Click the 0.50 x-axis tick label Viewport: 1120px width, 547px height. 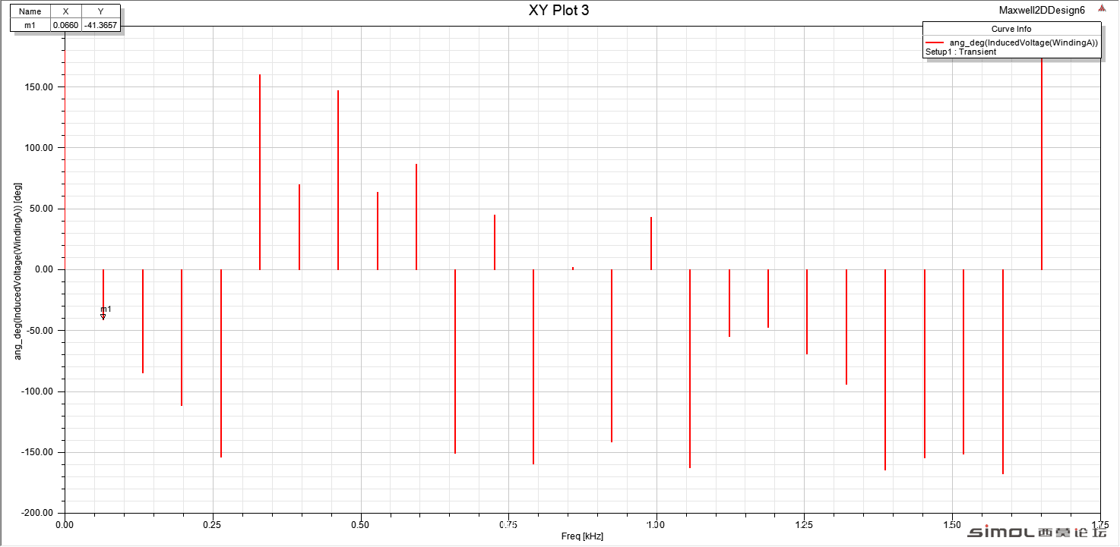361,525
